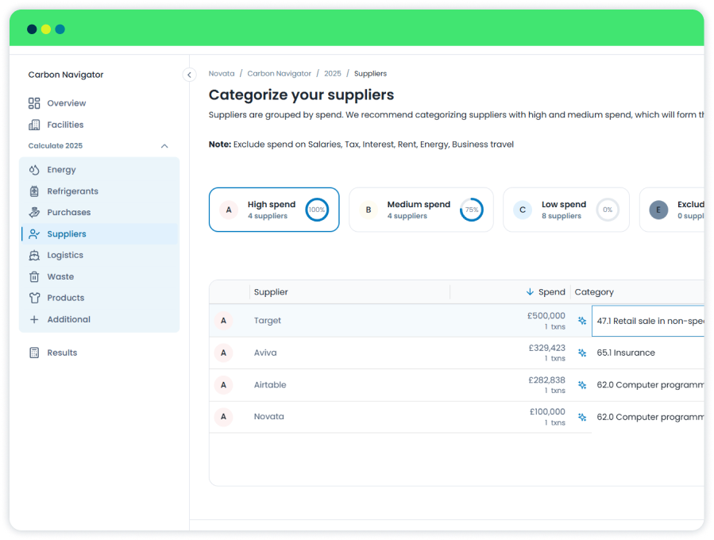This screenshot has height=540, width=714.
Task: Click the Logistics ship icon
Action: [34, 256]
